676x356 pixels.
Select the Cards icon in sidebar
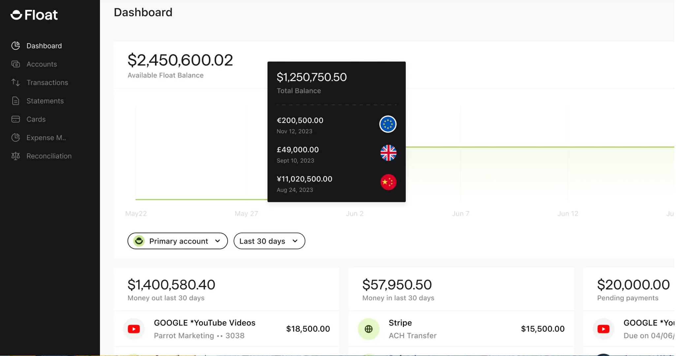coord(16,119)
